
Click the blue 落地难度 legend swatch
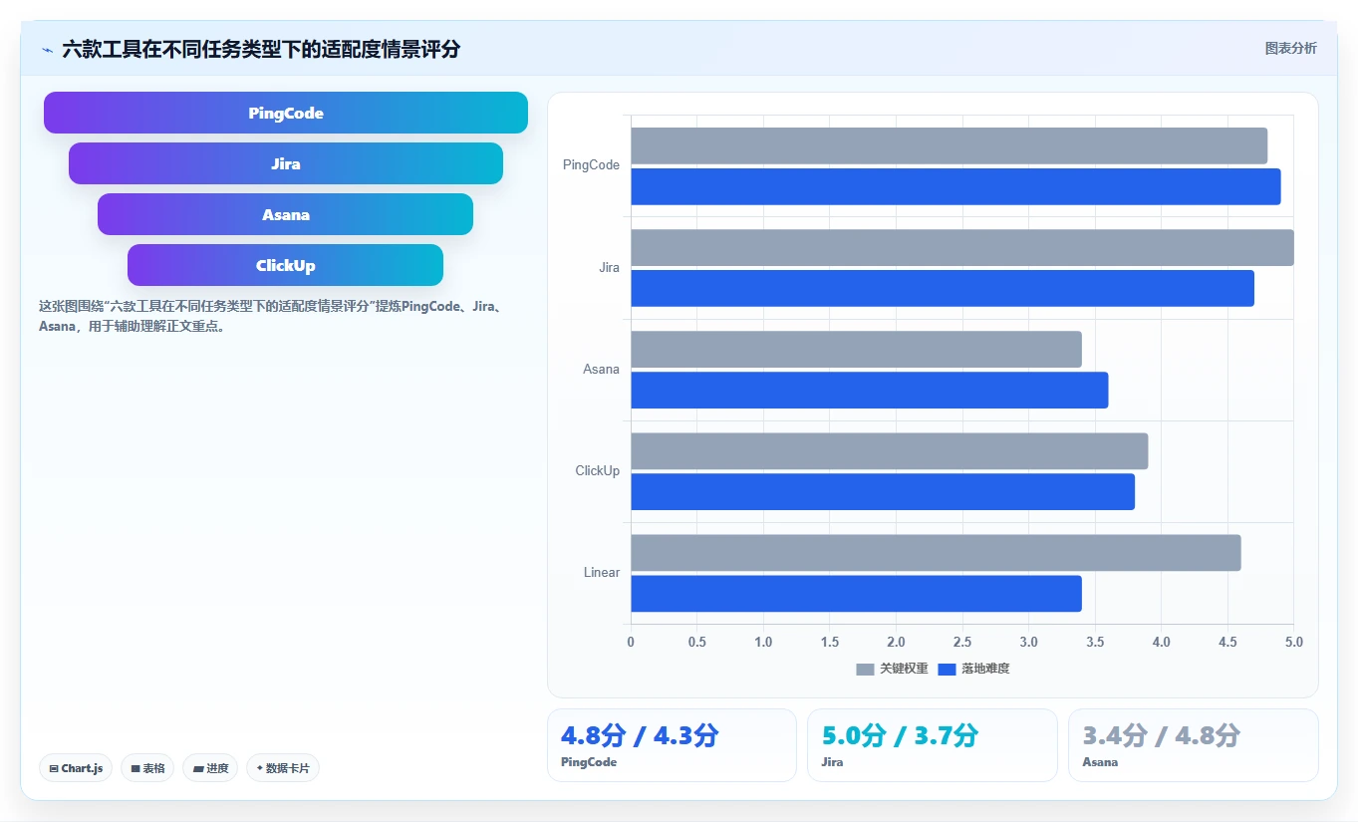tap(947, 670)
